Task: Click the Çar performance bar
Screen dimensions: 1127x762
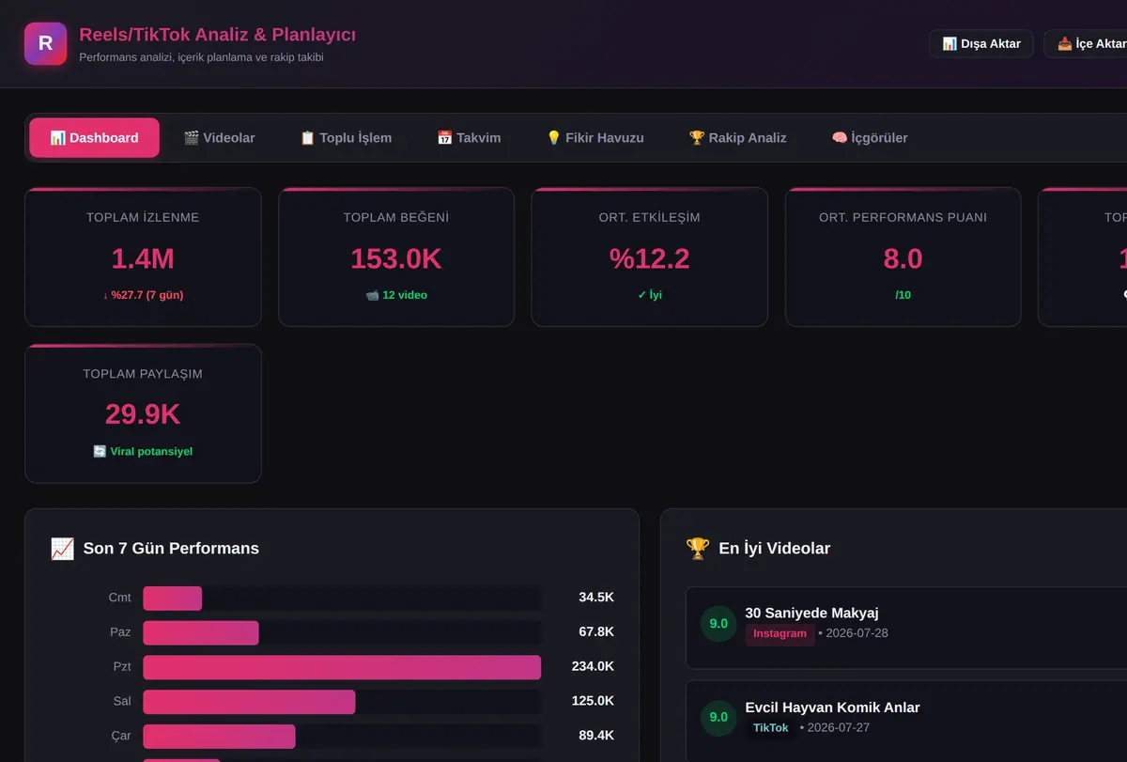Action: click(219, 737)
